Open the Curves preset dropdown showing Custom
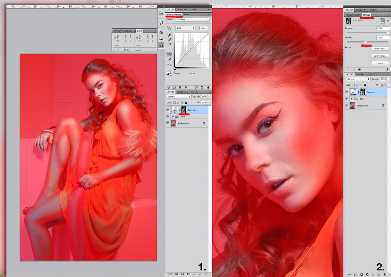This screenshot has height=277, width=391. (192, 19)
